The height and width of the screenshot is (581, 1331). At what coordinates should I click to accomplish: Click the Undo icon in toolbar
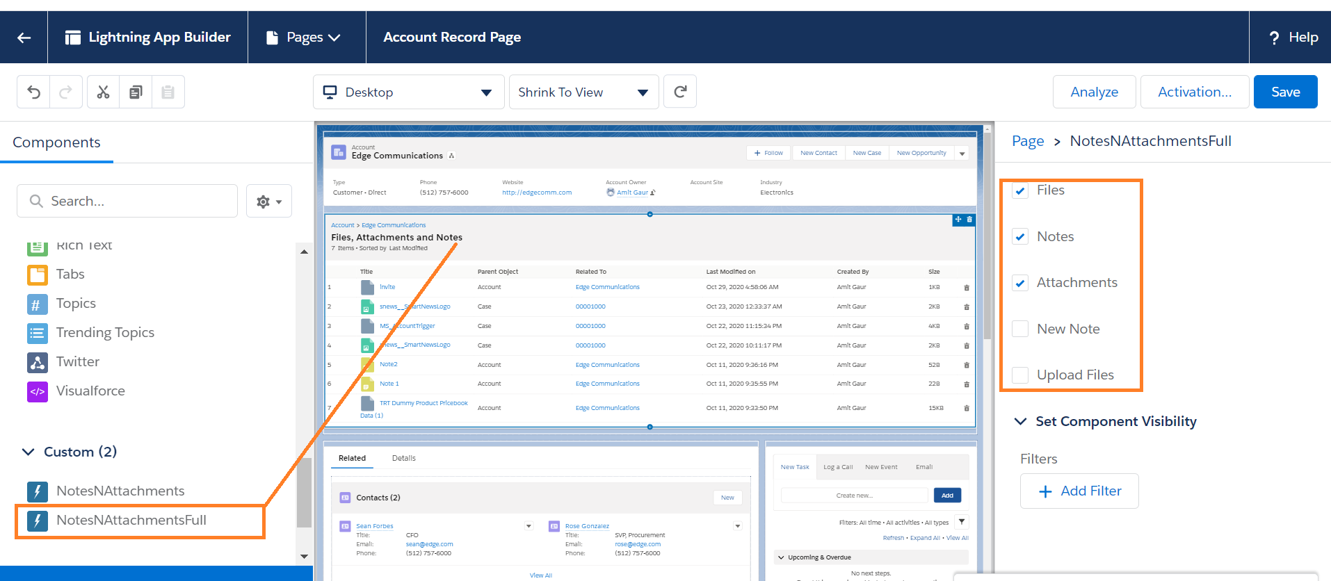coord(33,92)
